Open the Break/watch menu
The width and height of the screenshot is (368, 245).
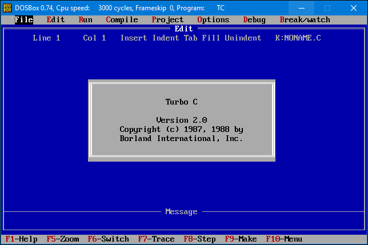pos(305,19)
